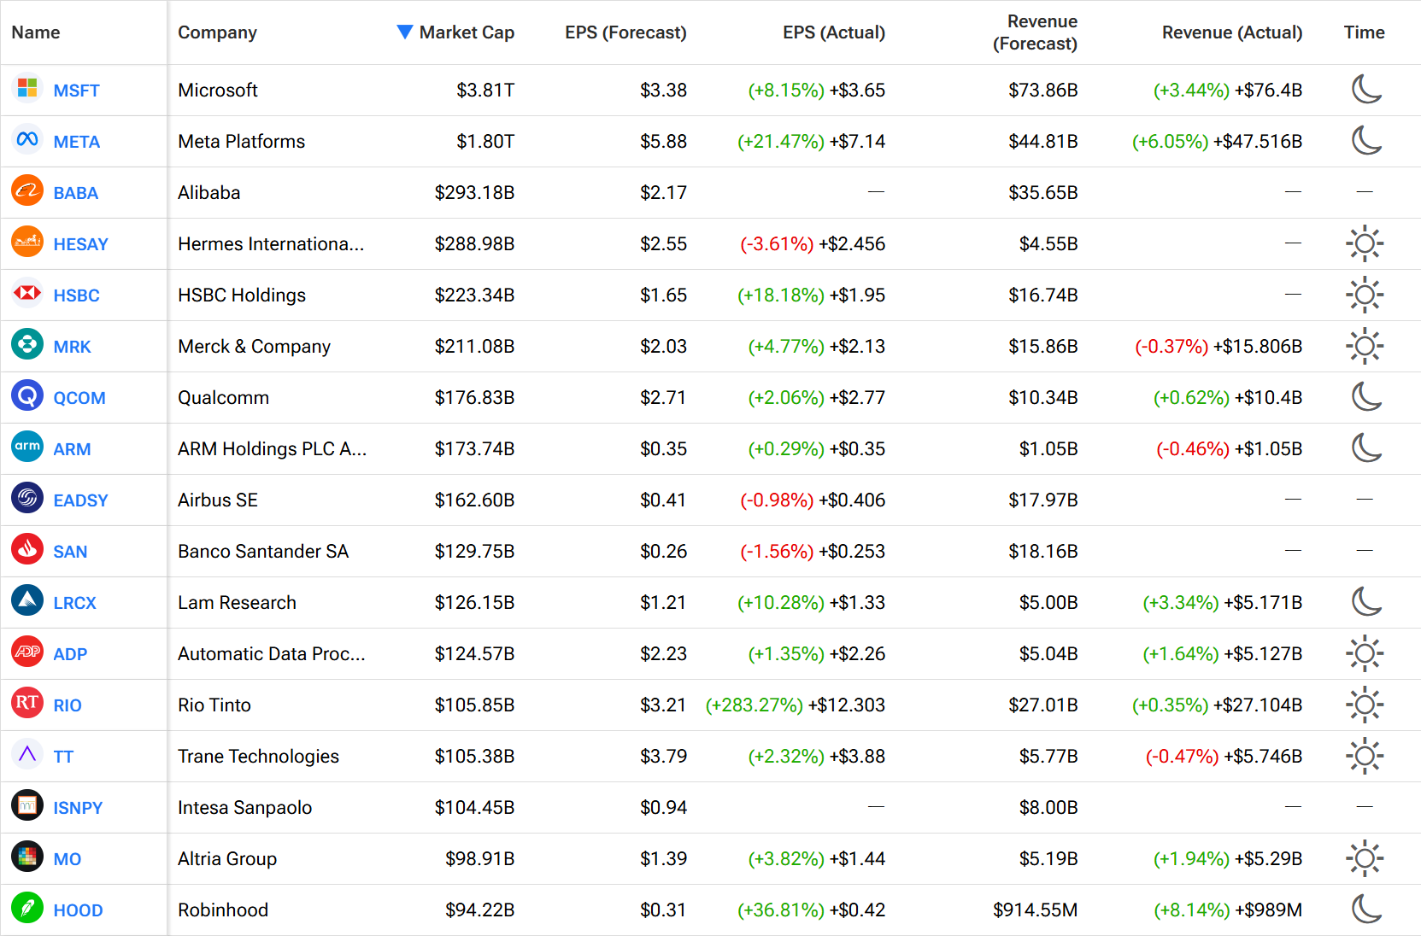Viewport: 1421px width, 936px height.
Task: Select Rio Tinto EPS actual +$12.303 value
Action: (x=847, y=705)
